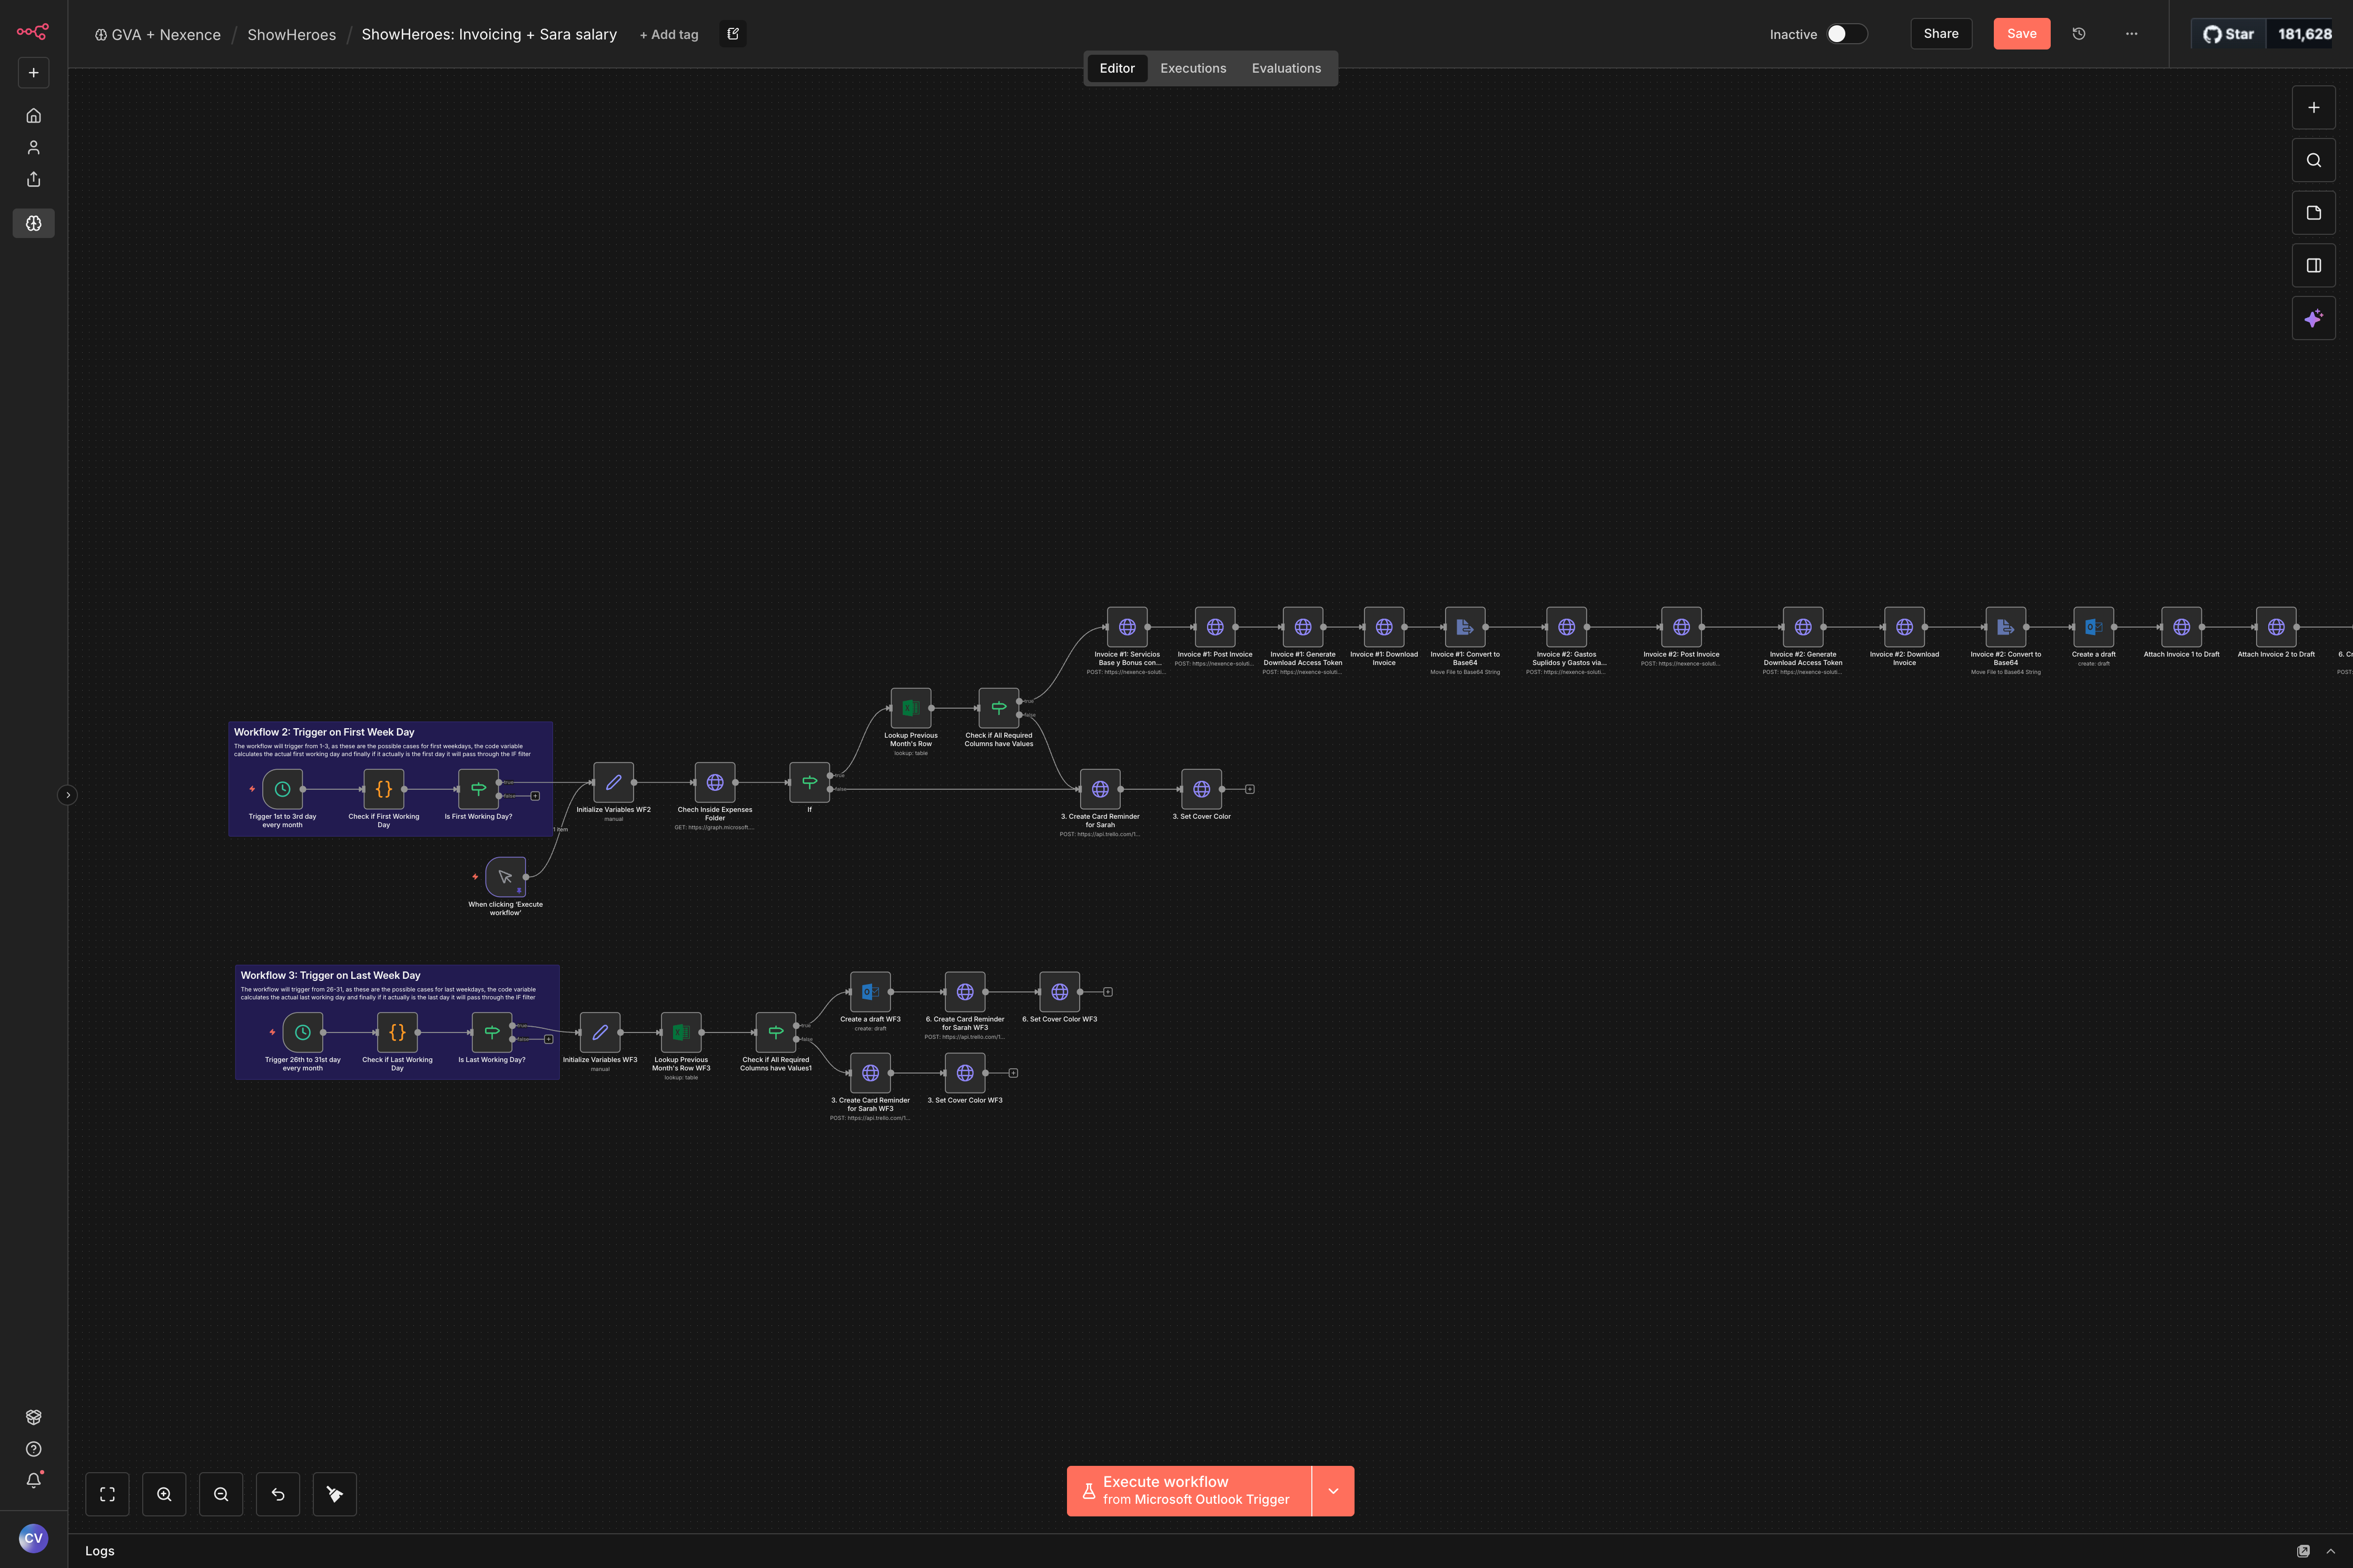Click the tidy up nodes icon
This screenshot has height=1568, width=2353.
pyautogui.click(x=335, y=1494)
